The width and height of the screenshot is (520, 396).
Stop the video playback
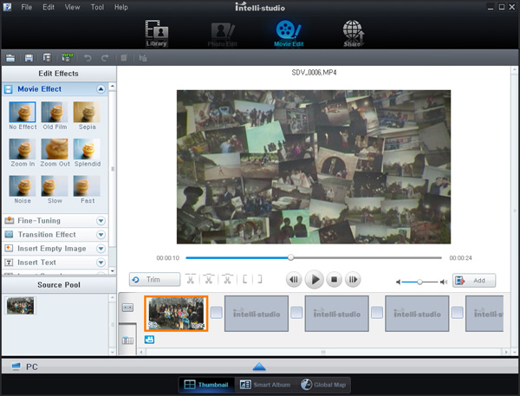tap(334, 279)
